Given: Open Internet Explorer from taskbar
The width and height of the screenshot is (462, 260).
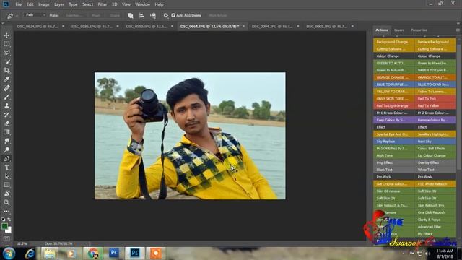Looking at the screenshot, I should (30, 253).
